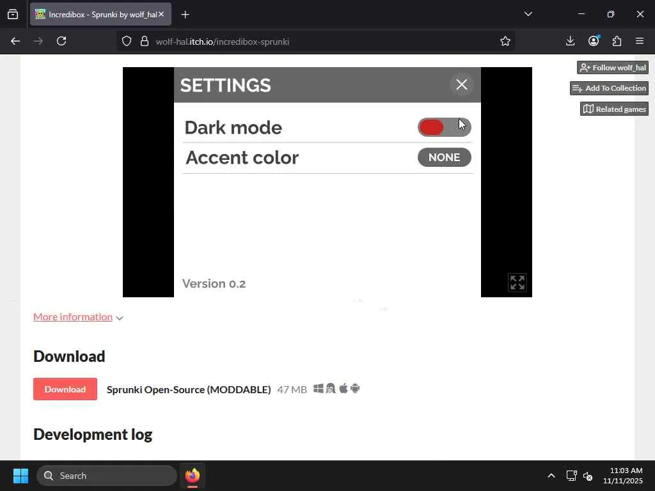Screen dimensions: 655x491
Task: Open a new browser tab
Action: [x=185, y=15]
